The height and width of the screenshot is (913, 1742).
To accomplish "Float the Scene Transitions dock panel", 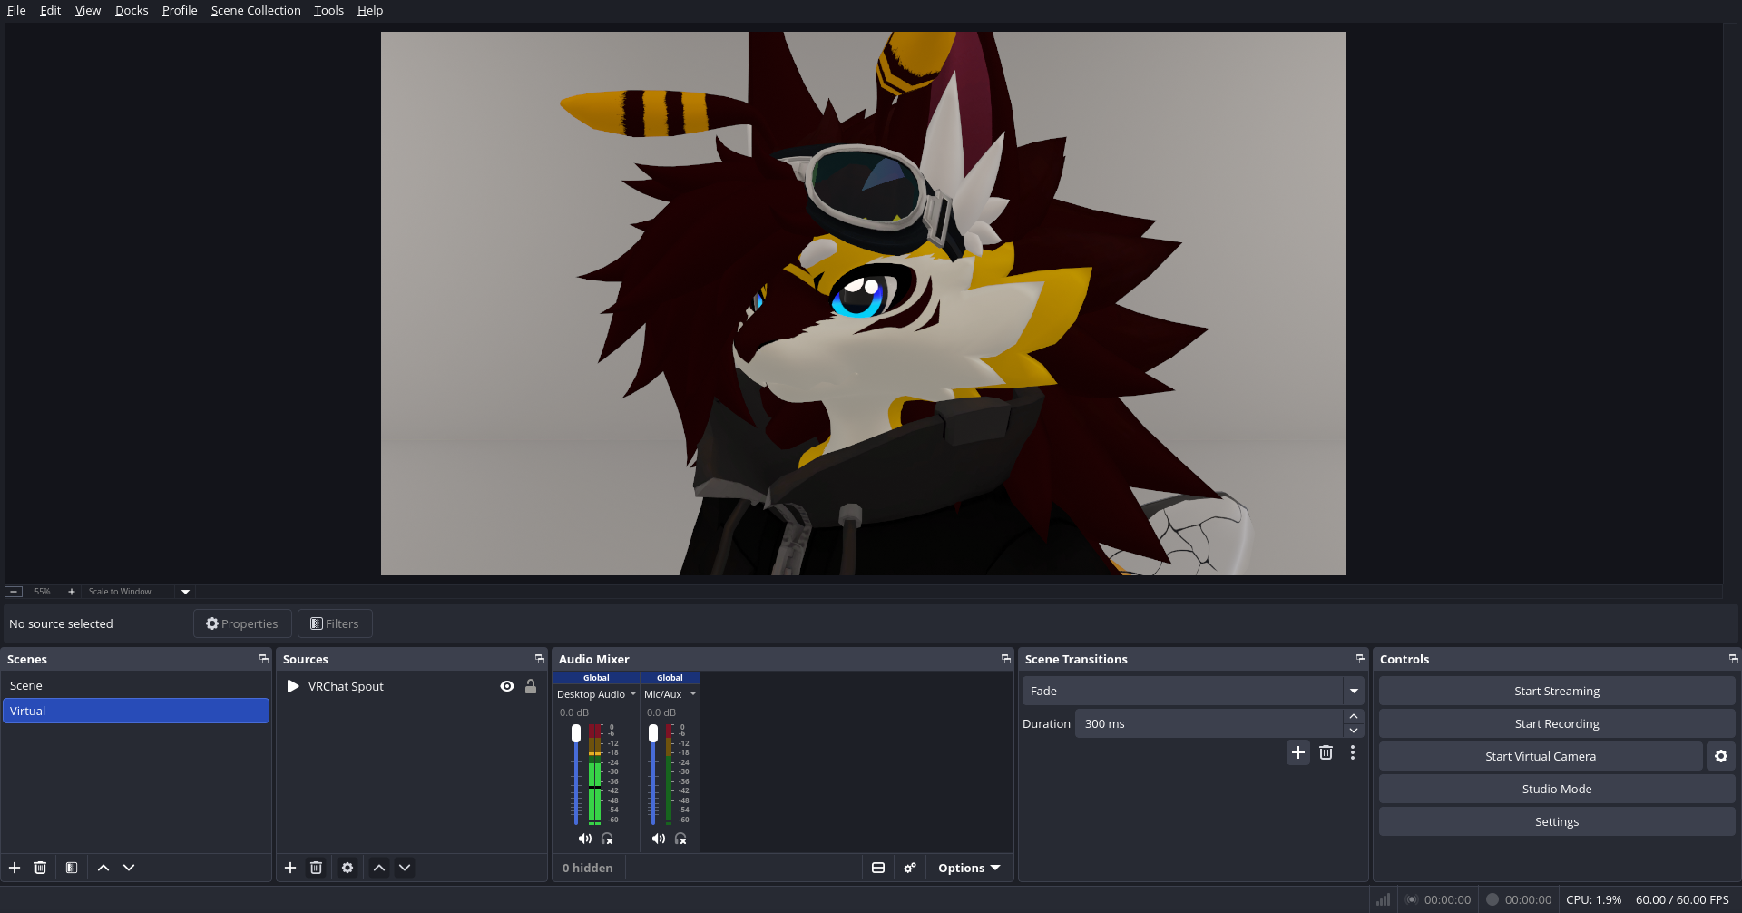I will 1360,659.
